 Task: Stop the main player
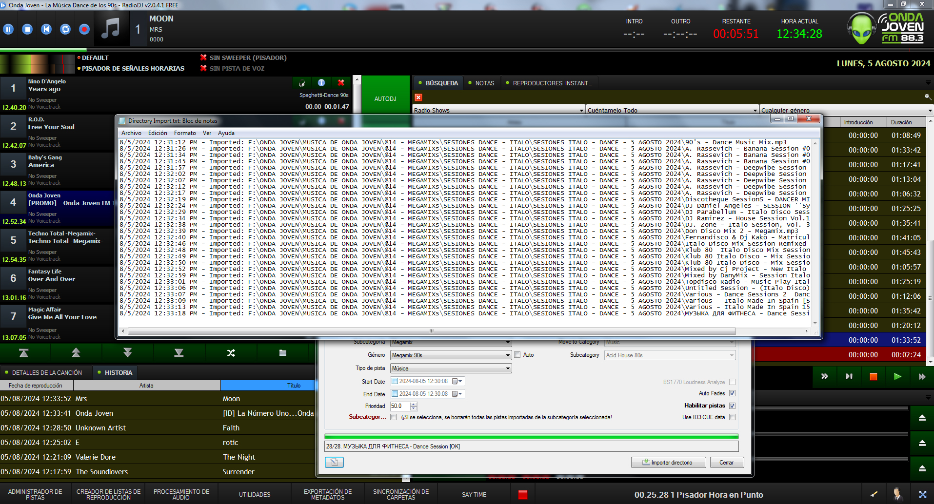pyautogui.click(x=27, y=29)
